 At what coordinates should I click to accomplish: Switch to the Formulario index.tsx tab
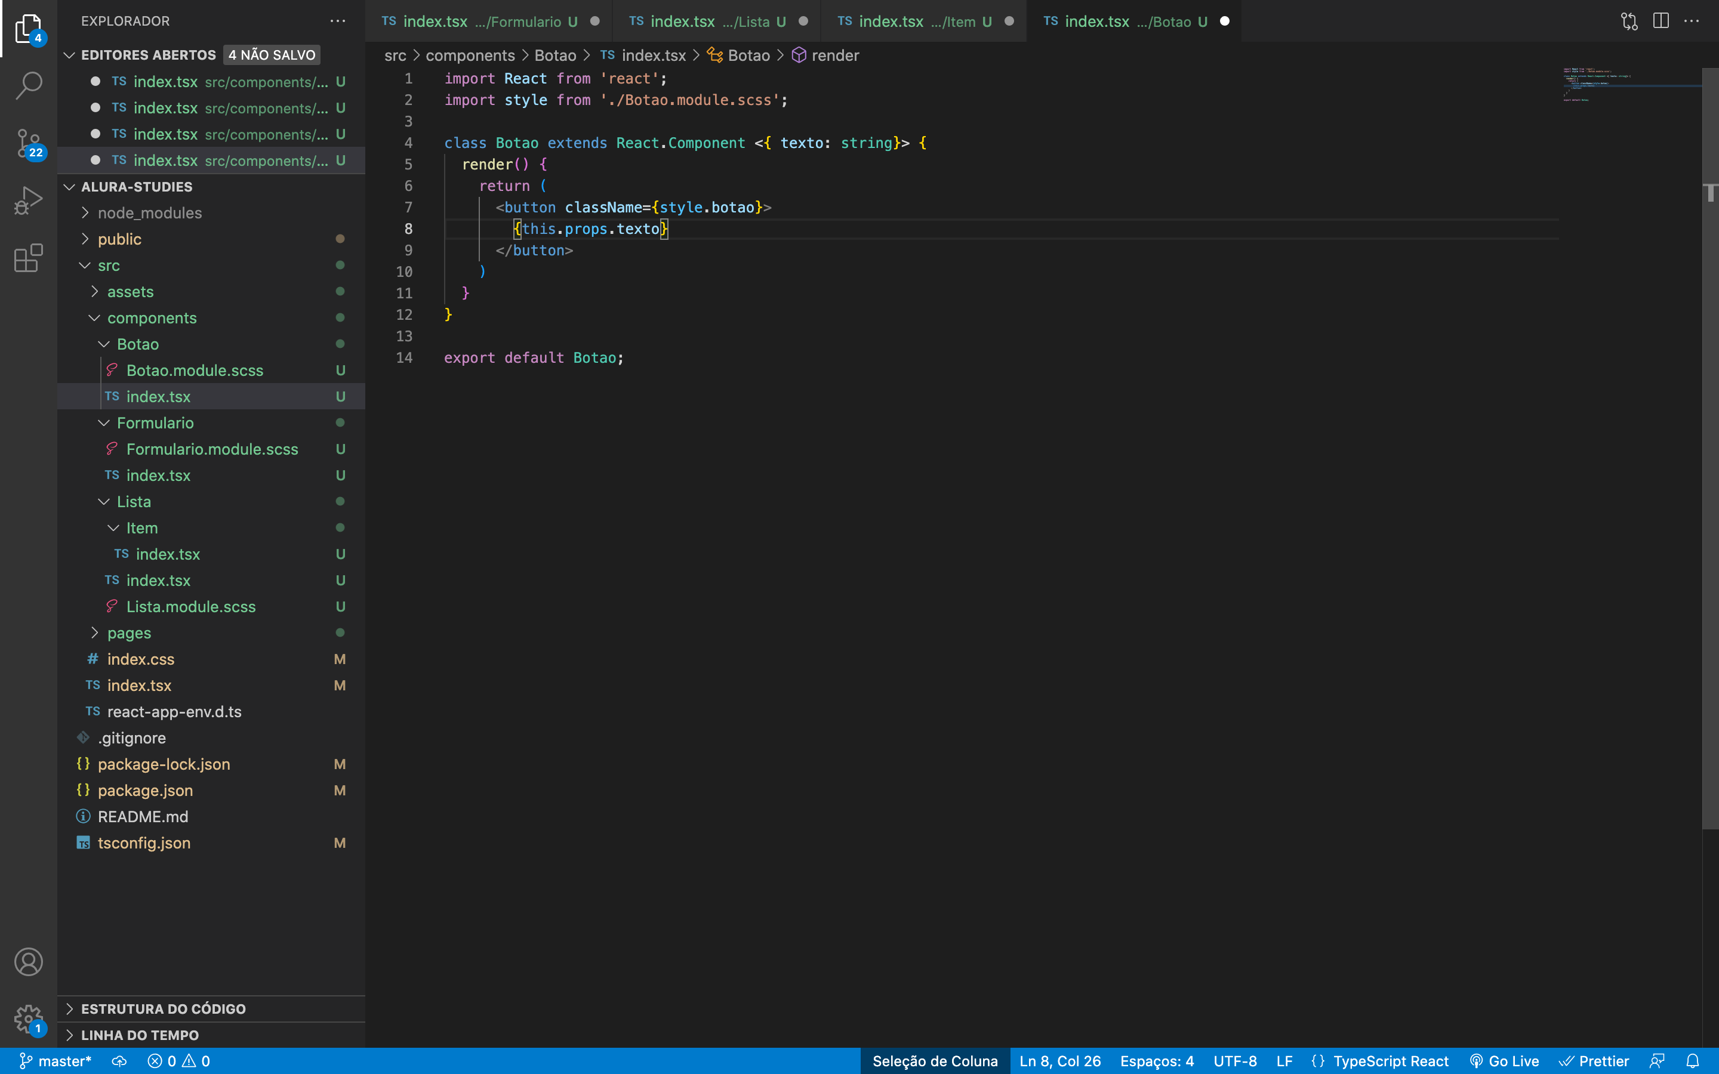[489, 21]
